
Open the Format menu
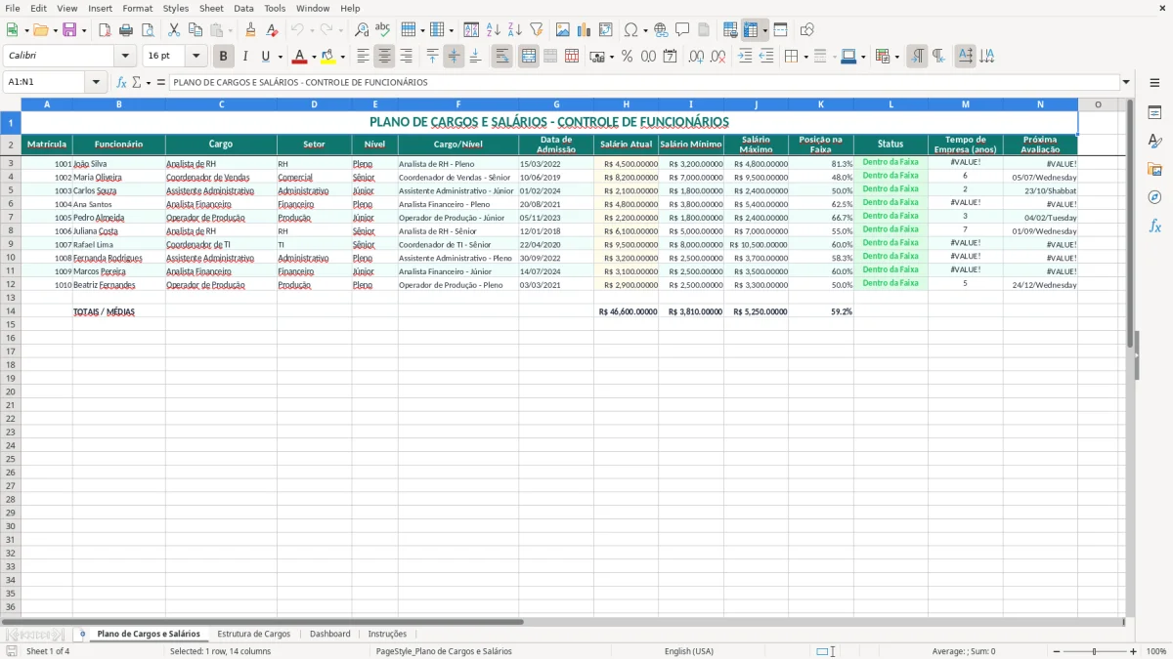tap(137, 8)
